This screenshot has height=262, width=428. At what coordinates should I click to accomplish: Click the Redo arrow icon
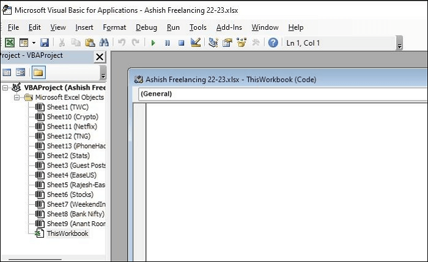click(x=136, y=43)
